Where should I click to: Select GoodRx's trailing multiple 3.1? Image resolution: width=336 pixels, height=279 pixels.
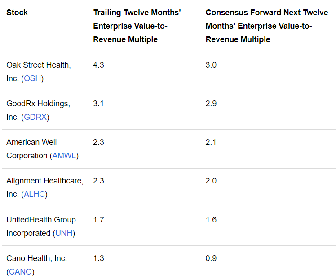click(98, 104)
